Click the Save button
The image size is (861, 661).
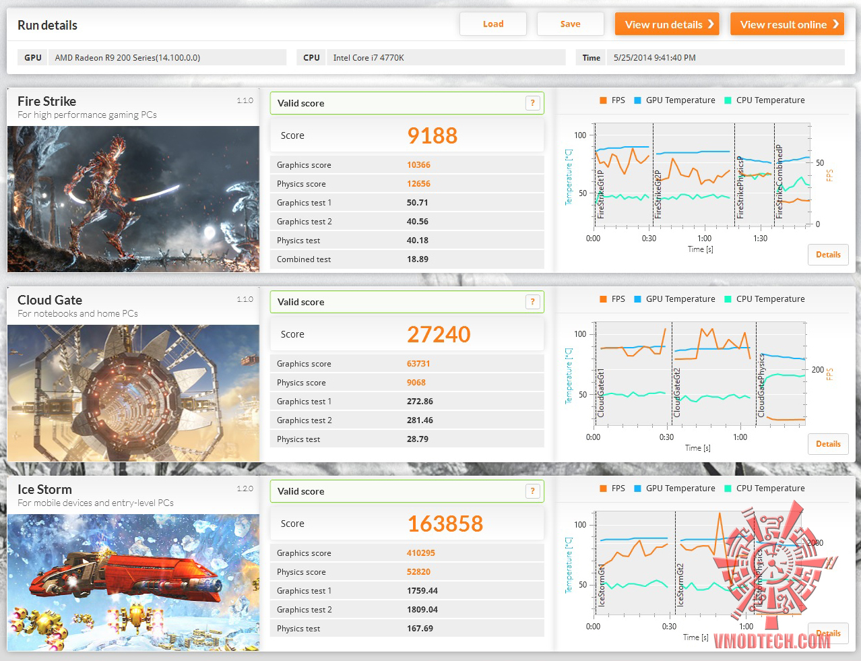(x=570, y=24)
